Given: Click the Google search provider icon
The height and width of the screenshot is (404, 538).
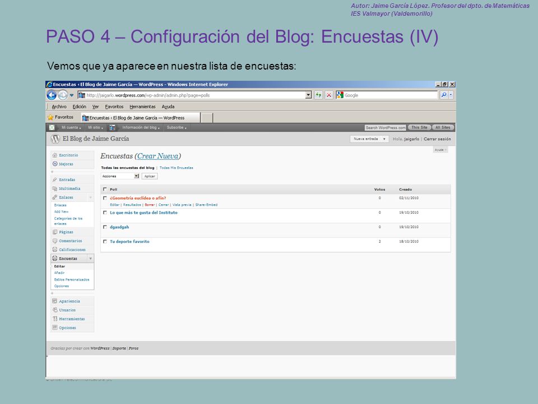Looking at the screenshot, I should click(340, 95).
